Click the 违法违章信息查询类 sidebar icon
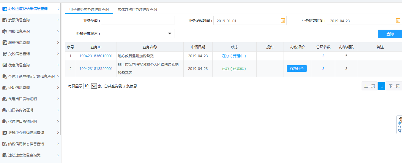This screenshot has height=163, width=402. click(x=4, y=155)
